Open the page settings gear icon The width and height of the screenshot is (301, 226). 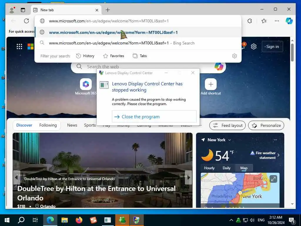(x=254, y=46)
